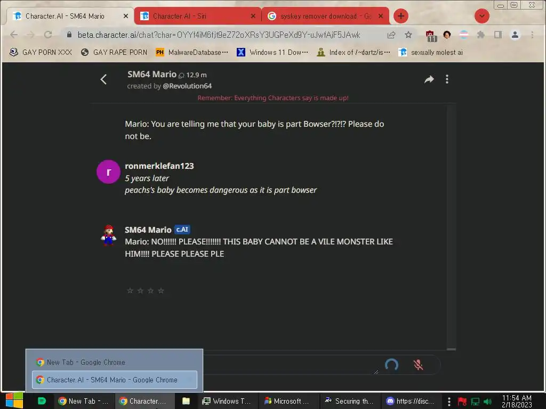Screen dimensions: 546x409
Task: Rate Mario's reply three stars
Action: point(150,290)
